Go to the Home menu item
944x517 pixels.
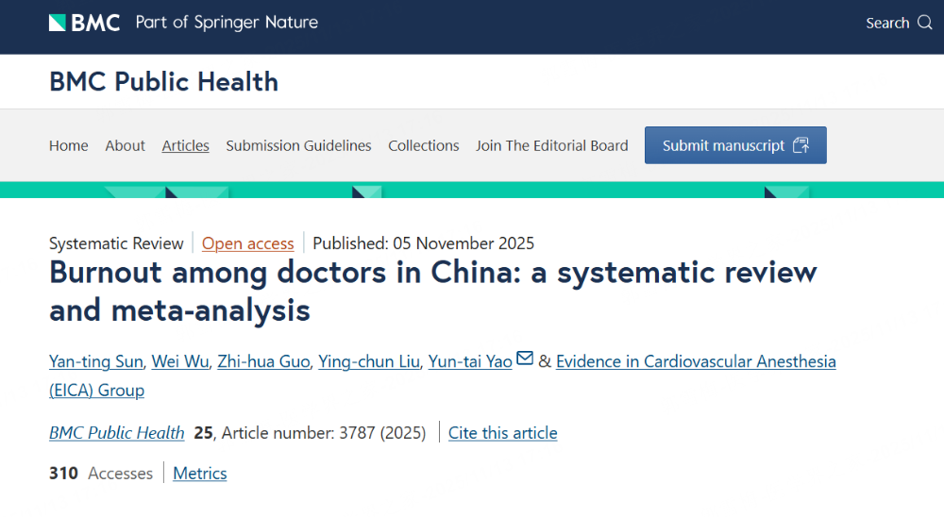pos(68,145)
